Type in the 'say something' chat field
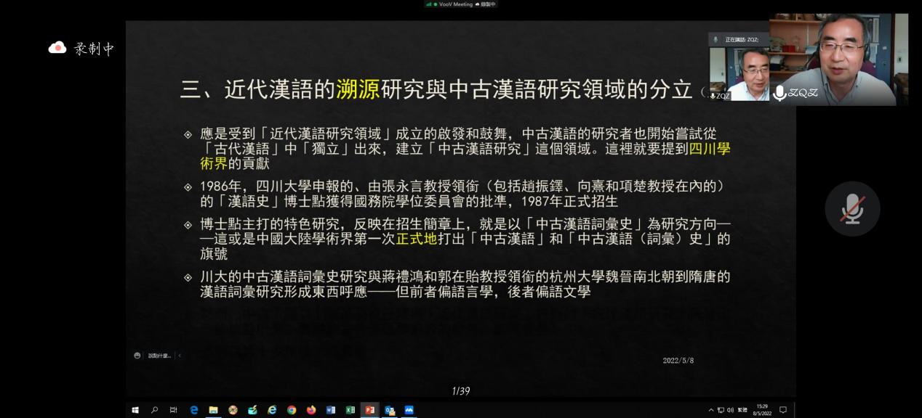Viewport: 922px width, 418px height. point(159,356)
